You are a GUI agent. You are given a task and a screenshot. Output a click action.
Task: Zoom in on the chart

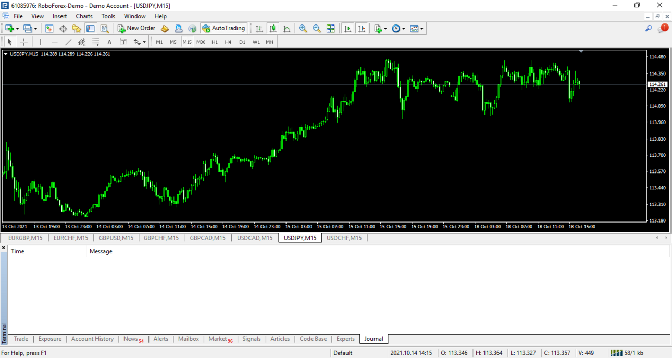tap(303, 29)
